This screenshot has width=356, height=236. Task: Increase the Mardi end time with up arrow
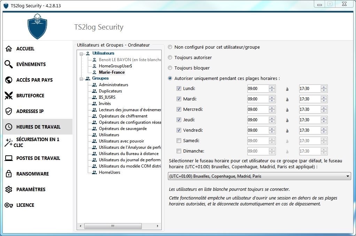point(324,97)
